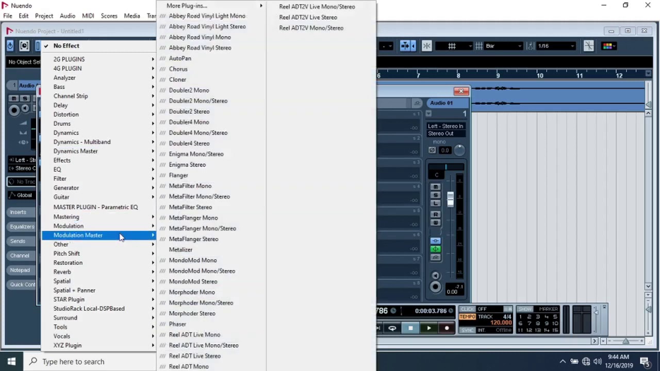Click the horizontal zoom slider at bottom right
This screenshot has width=660, height=371.
coord(625,341)
